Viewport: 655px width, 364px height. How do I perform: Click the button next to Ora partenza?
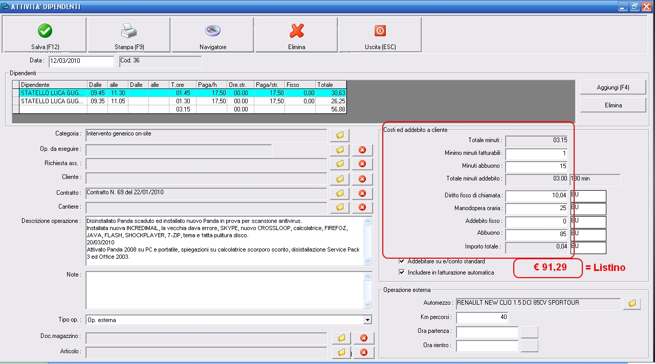coord(530,332)
